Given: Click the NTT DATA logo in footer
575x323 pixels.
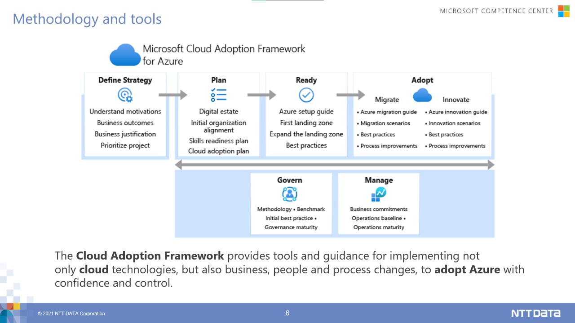Looking at the screenshot, I should coord(535,313).
